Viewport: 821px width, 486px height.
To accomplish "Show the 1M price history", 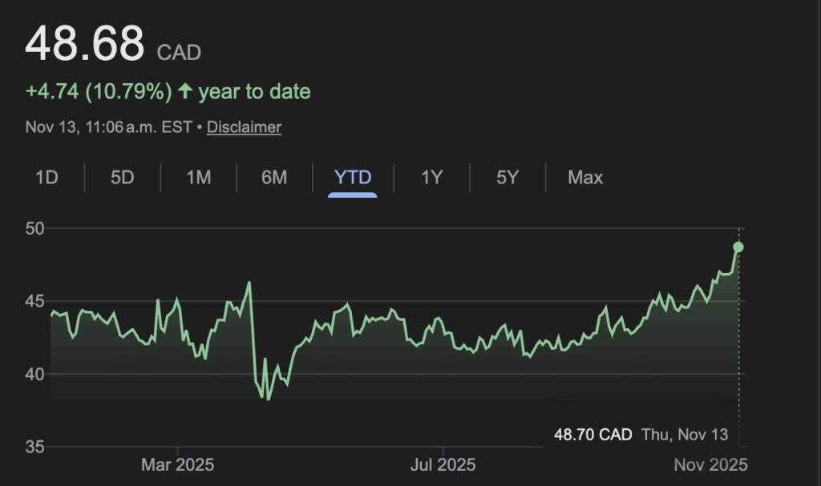I will coord(198,177).
